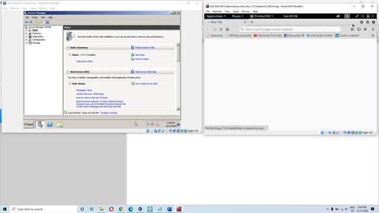The width and height of the screenshot is (379, 213).
Task: Open the Kali Places menu
Action: (237, 16)
